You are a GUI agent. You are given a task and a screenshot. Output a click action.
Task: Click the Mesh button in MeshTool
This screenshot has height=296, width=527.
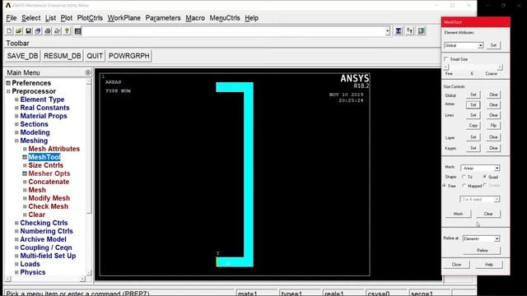[458, 214]
